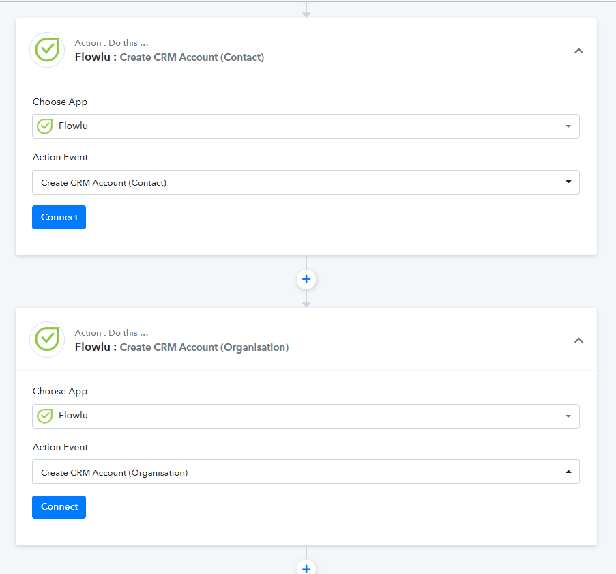Screen dimensions: 616x574
Task: Collapse the Create CRM Account (Organisation) card
Action: pyautogui.click(x=578, y=341)
